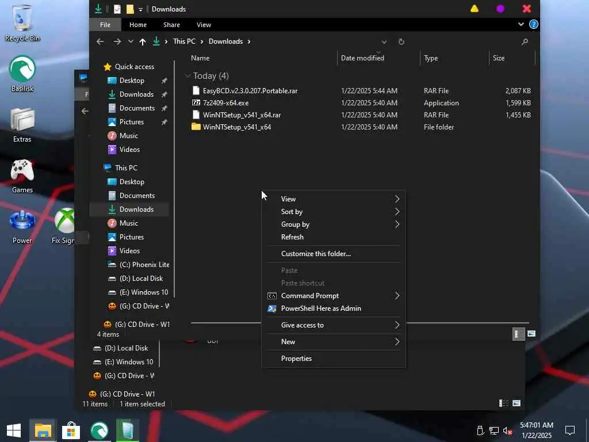Launch Basilisk browser from desktop

click(22, 74)
